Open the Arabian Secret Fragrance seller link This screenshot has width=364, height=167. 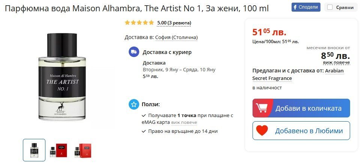tap(298, 74)
